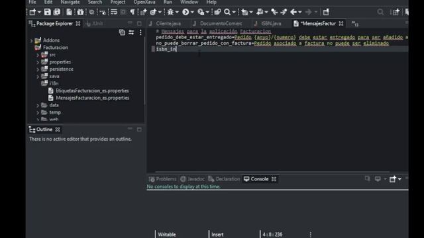Toggle Show Whitespace Characters pilcrow icon
424x238 pixels.
coord(132,12)
